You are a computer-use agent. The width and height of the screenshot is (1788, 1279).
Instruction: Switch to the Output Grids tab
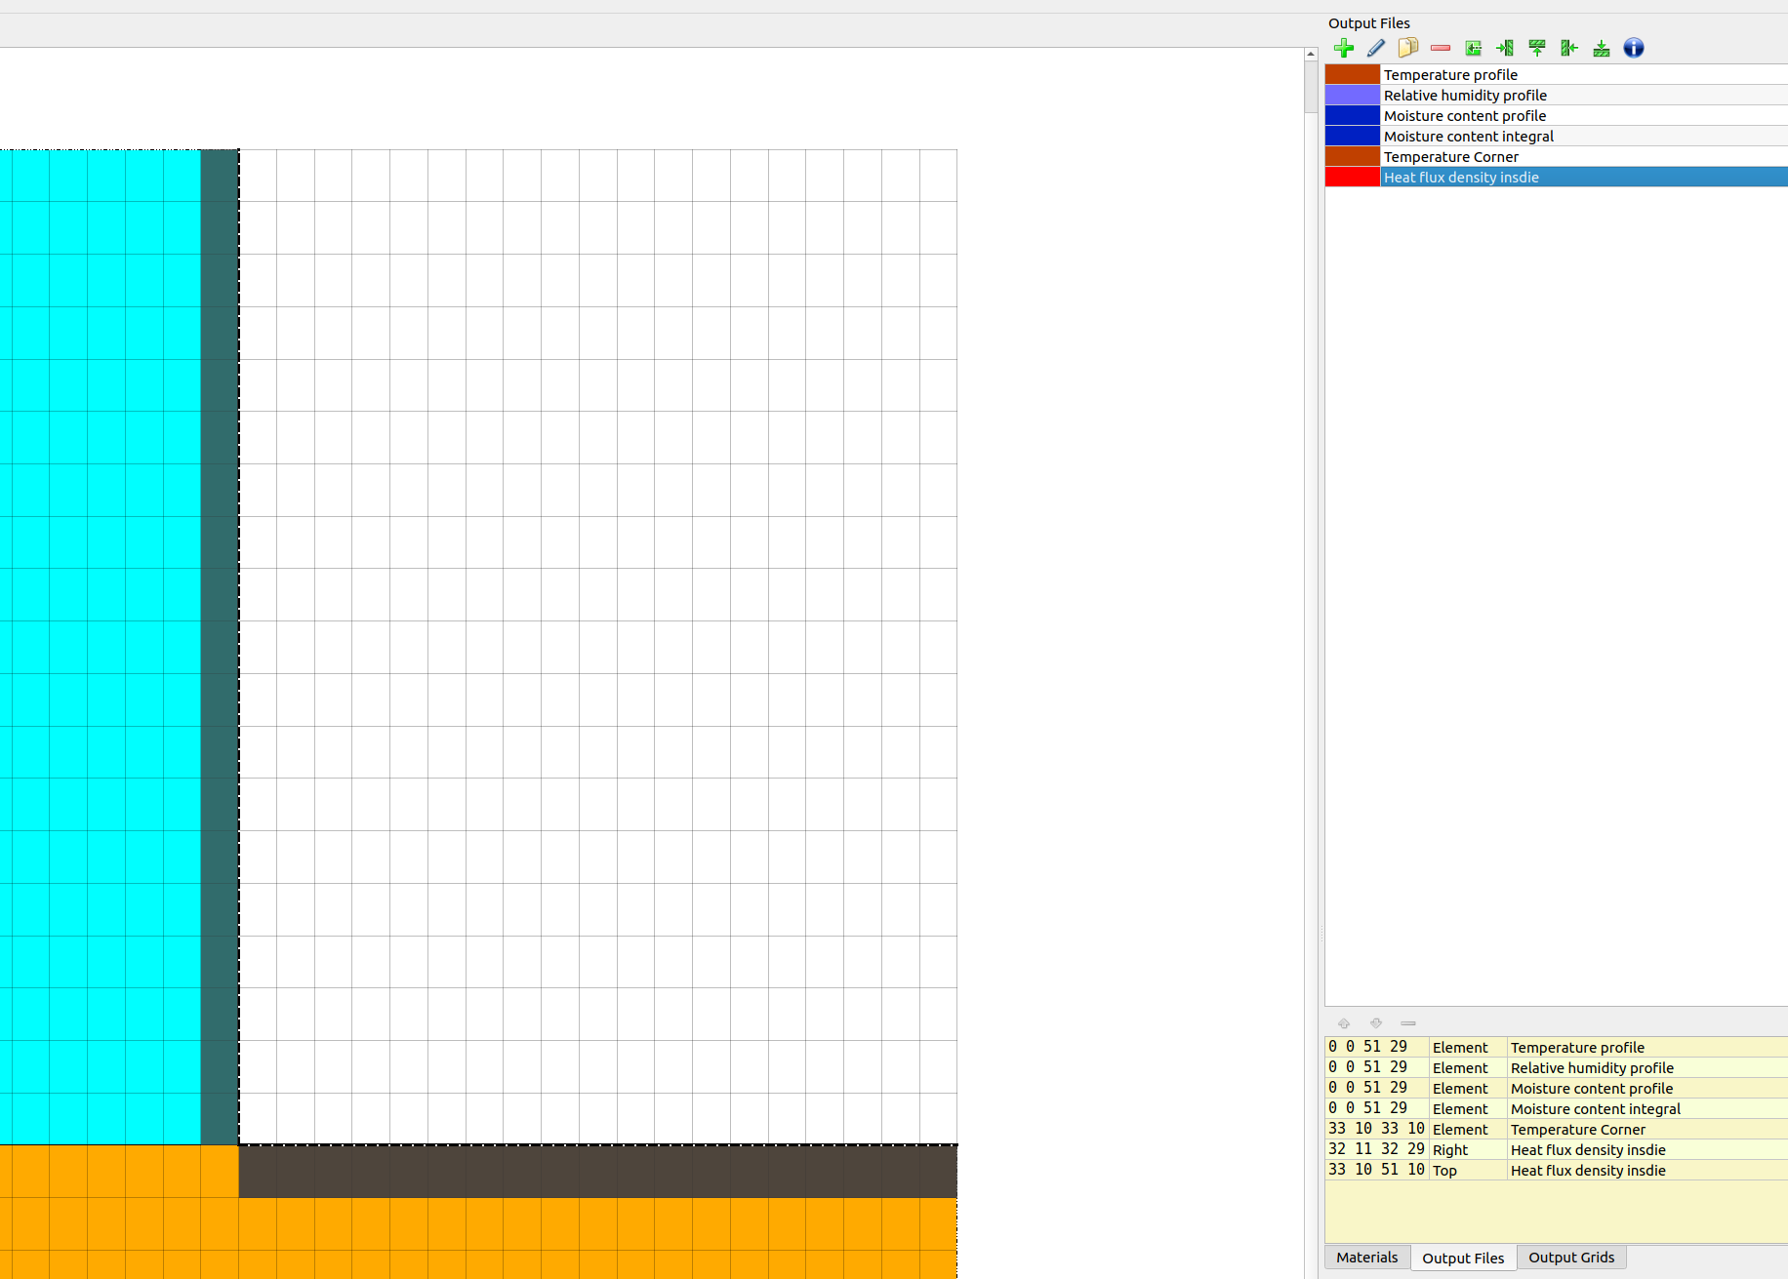point(1571,1258)
